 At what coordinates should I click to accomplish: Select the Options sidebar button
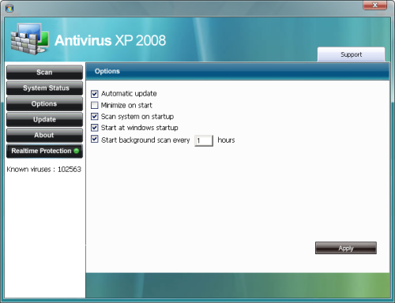pyautogui.click(x=44, y=104)
